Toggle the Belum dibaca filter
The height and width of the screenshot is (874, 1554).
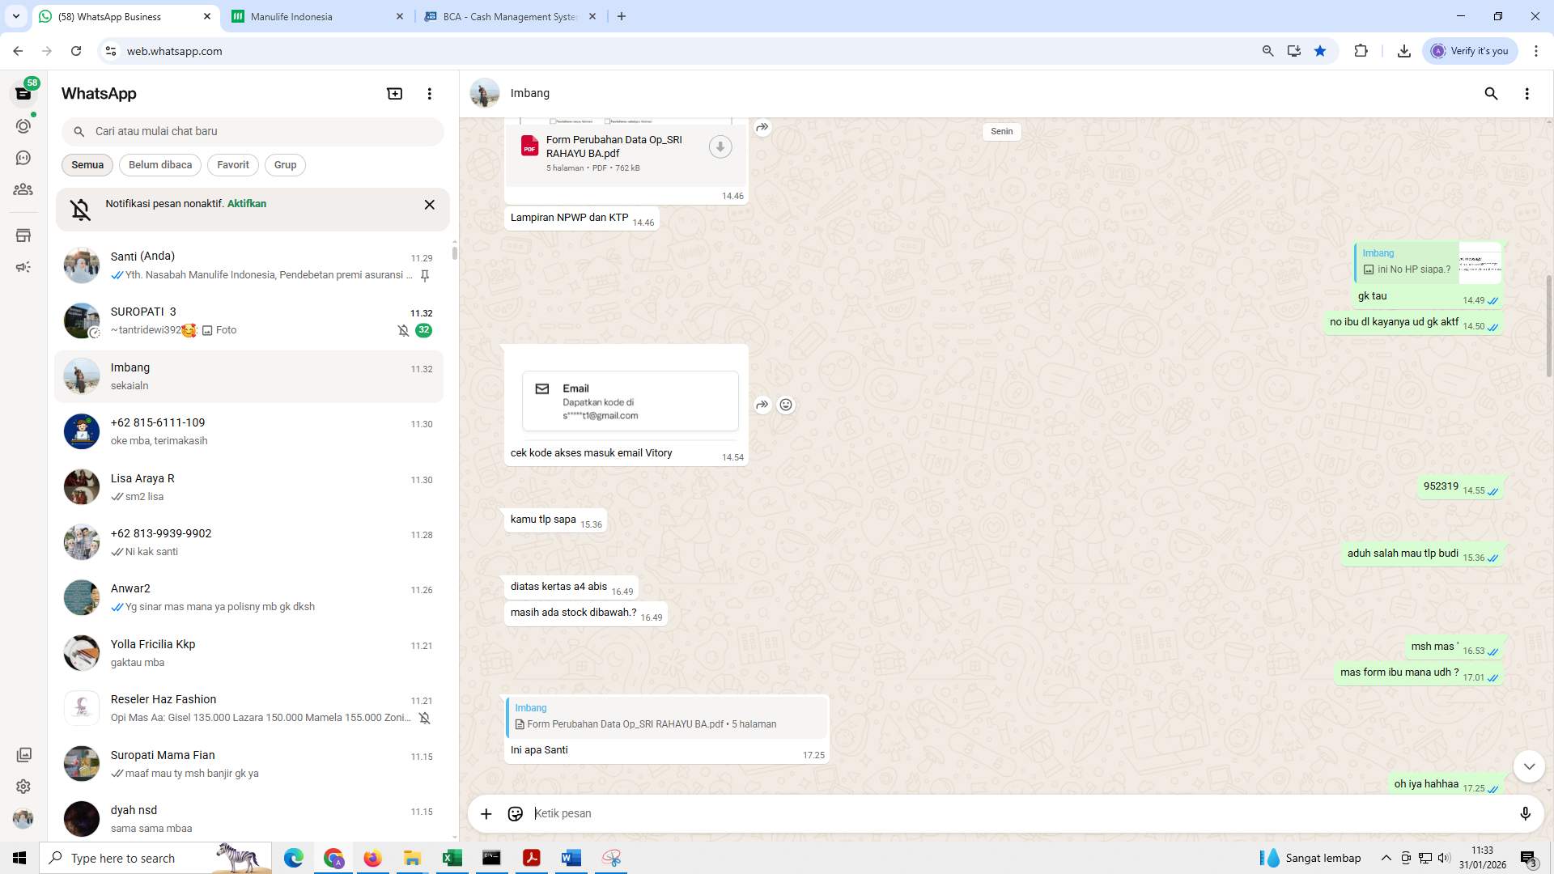159,164
